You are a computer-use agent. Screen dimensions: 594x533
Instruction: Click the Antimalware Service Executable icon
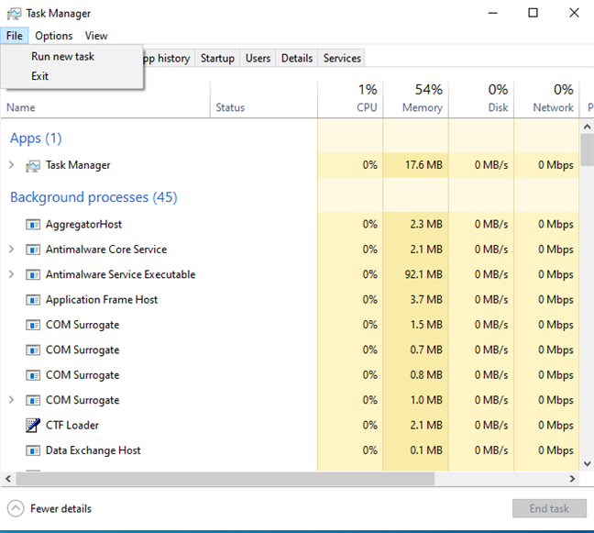(33, 275)
